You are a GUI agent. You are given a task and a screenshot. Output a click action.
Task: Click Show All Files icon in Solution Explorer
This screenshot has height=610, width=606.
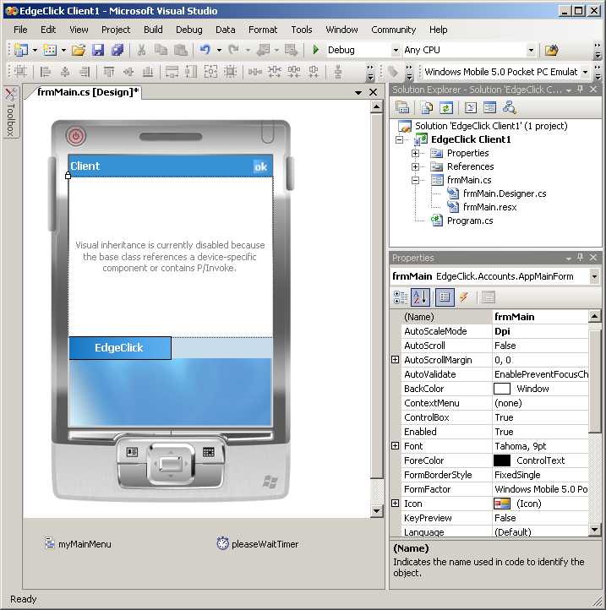tap(427, 107)
